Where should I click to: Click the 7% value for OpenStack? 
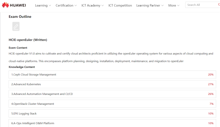click(211, 104)
